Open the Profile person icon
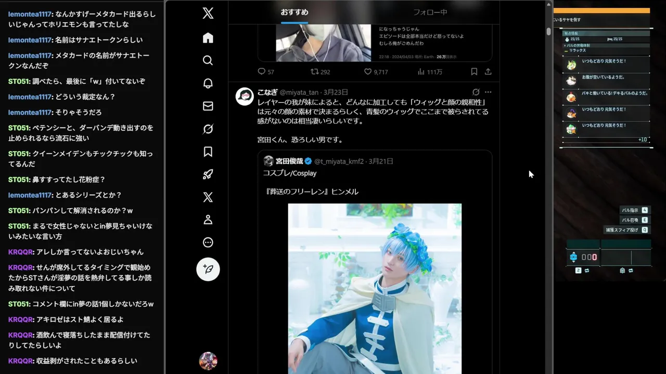The height and width of the screenshot is (374, 666). pyautogui.click(x=208, y=220)
